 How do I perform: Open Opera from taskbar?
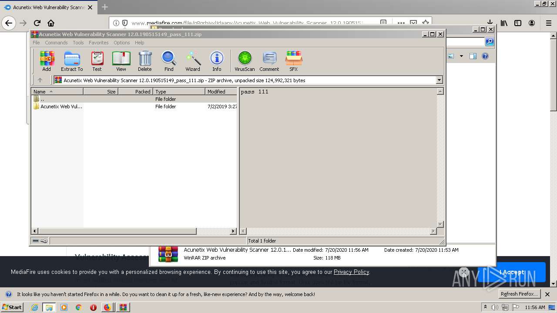(x=93, y=307)
